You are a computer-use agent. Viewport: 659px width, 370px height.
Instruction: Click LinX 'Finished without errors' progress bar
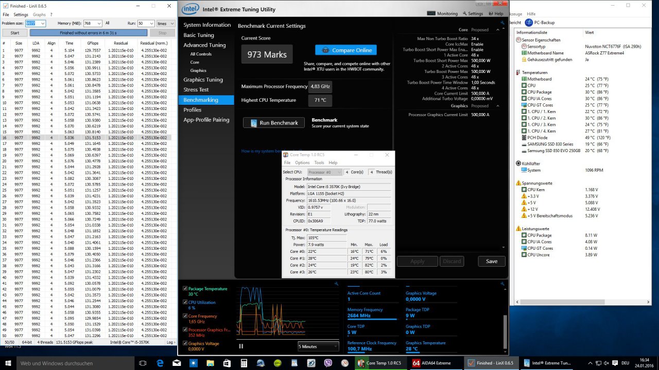[88, 32]
